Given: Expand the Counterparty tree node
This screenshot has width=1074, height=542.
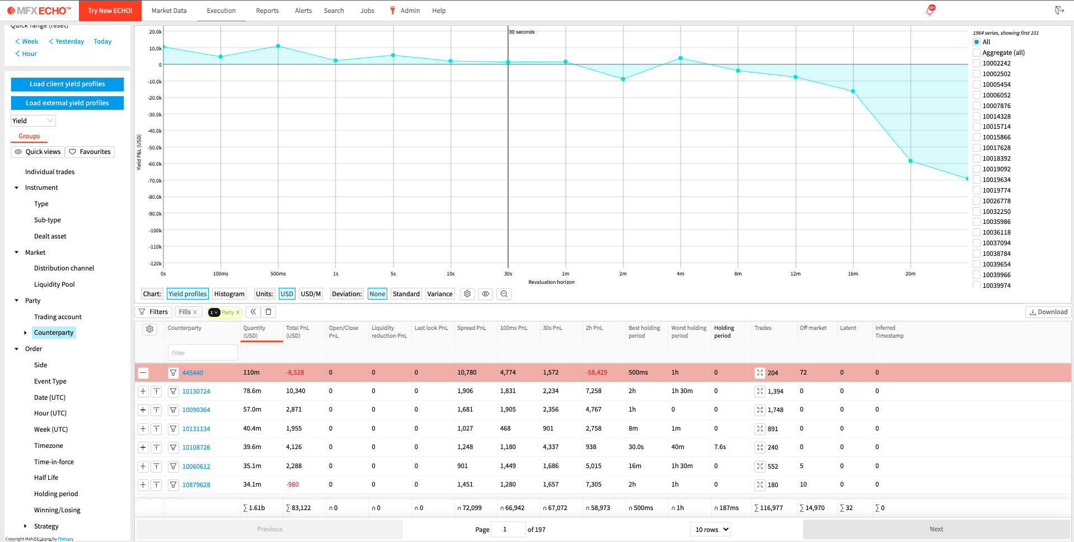Looking at the screenshot, I should coord(25,333).
